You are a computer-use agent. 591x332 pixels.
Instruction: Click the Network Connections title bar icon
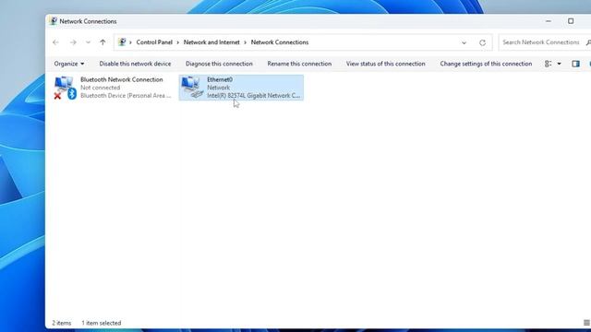coord(54,21)
